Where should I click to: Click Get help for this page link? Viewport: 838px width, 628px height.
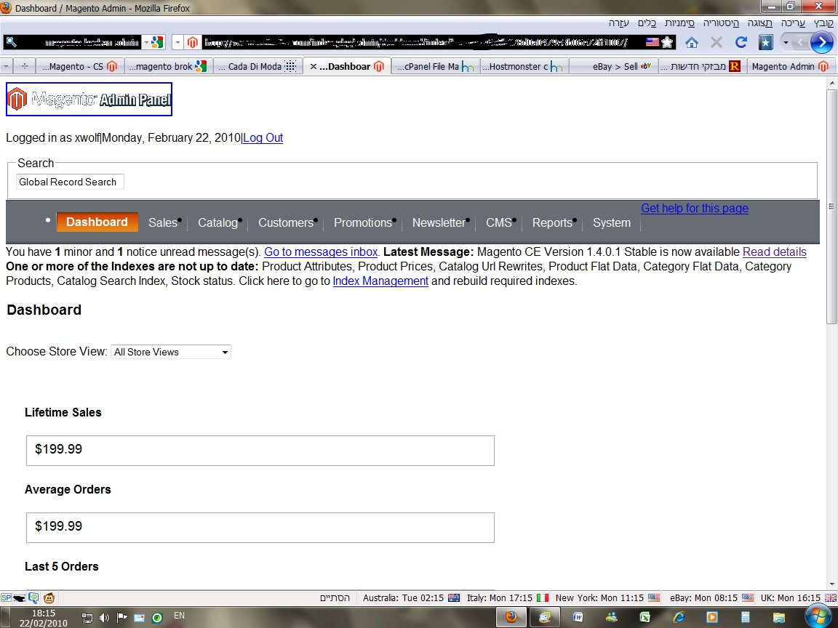coord(694,209)
